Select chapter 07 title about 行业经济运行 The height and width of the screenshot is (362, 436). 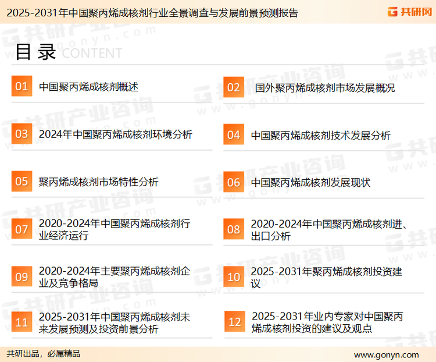point(115,229)
